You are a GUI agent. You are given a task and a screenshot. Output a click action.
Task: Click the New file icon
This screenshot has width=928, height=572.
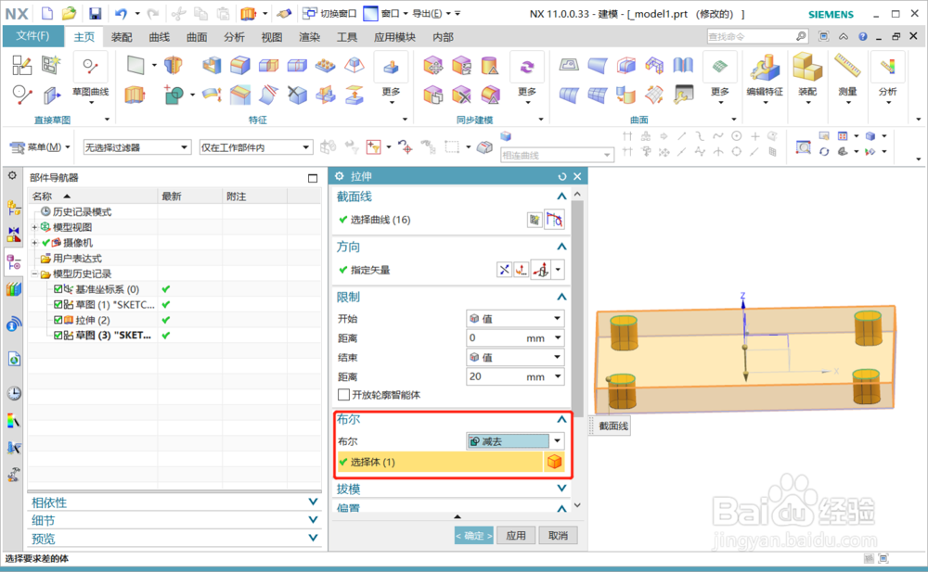click(x=46, y=13)
